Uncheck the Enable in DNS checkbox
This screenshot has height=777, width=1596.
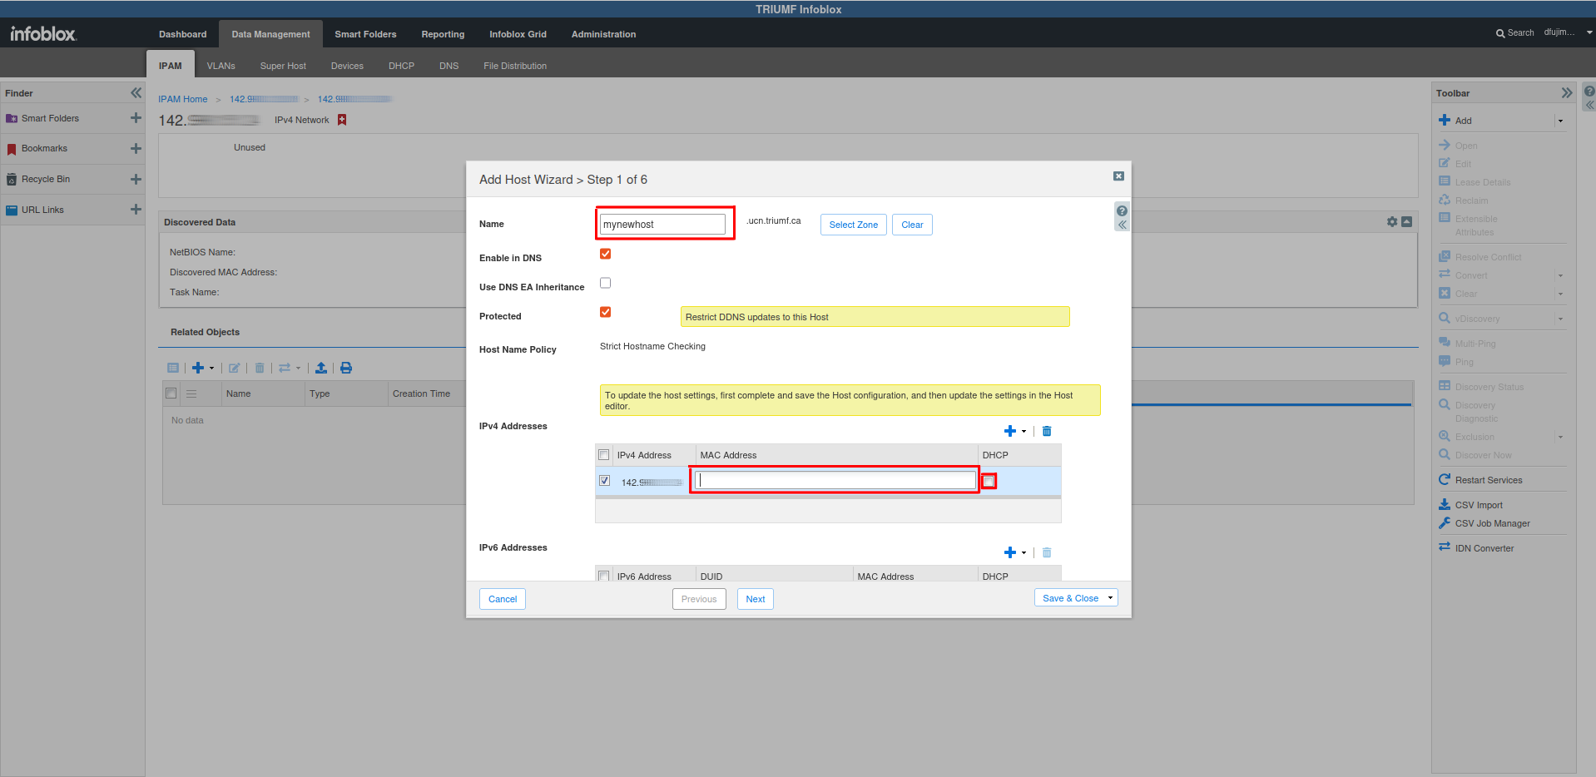point(605,255)
